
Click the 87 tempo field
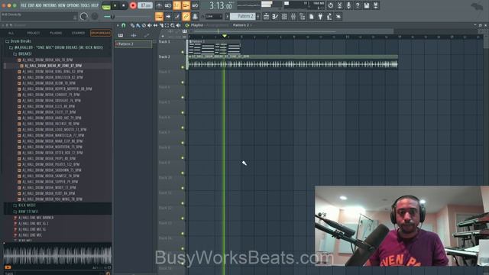coord(145,5)
